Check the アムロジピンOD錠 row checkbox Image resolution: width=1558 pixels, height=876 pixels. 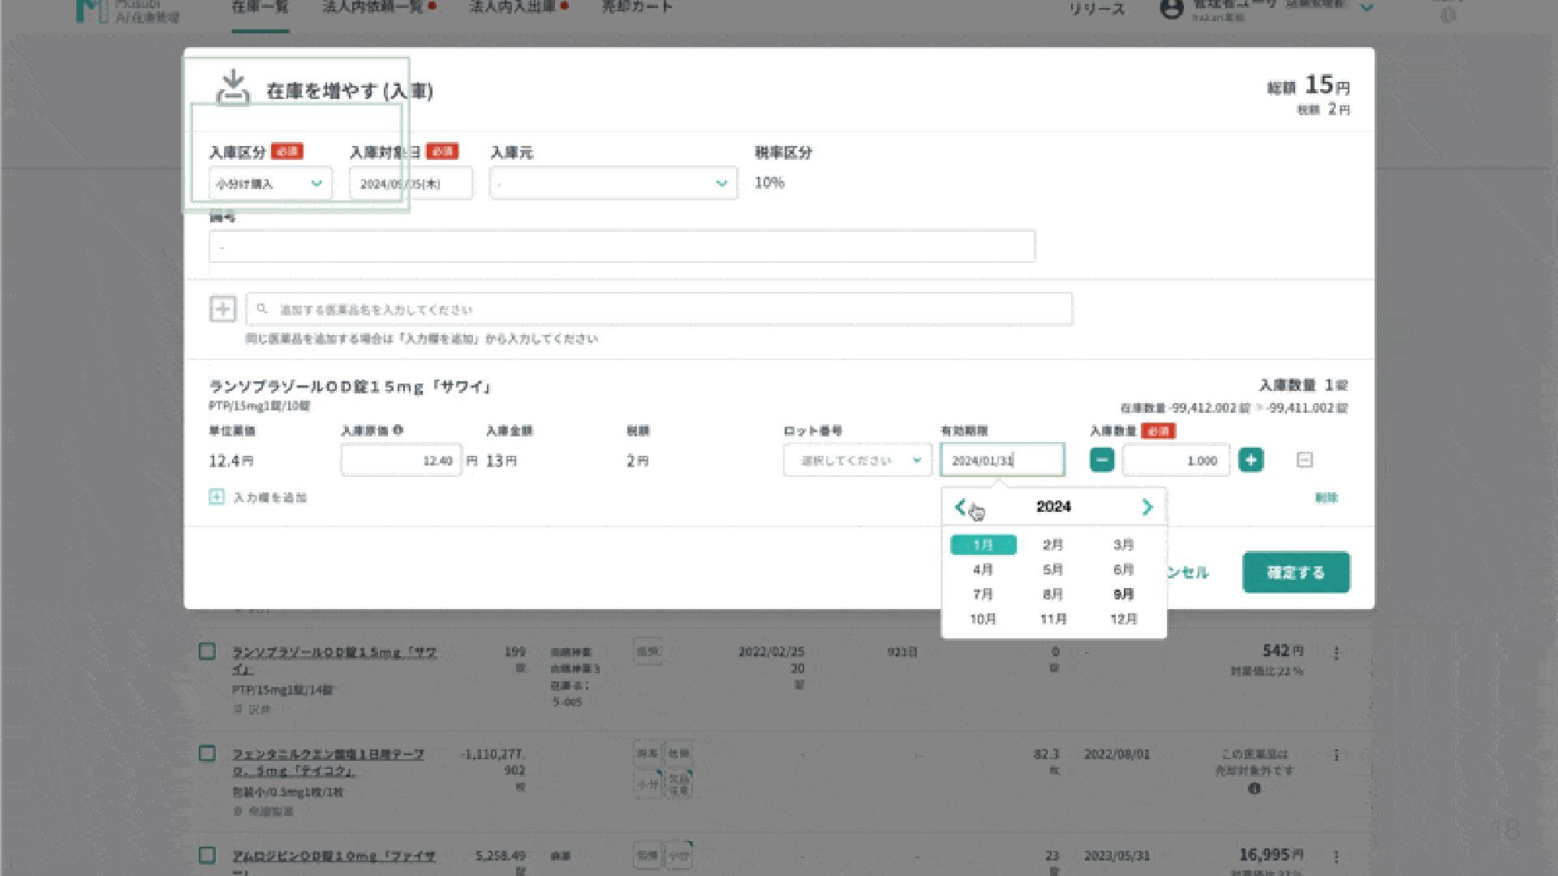click(x=207, y=855)
